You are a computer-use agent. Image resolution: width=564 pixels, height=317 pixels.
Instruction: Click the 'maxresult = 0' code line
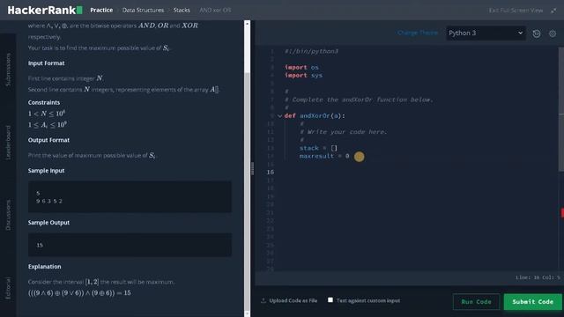click(x=324, y=156)
